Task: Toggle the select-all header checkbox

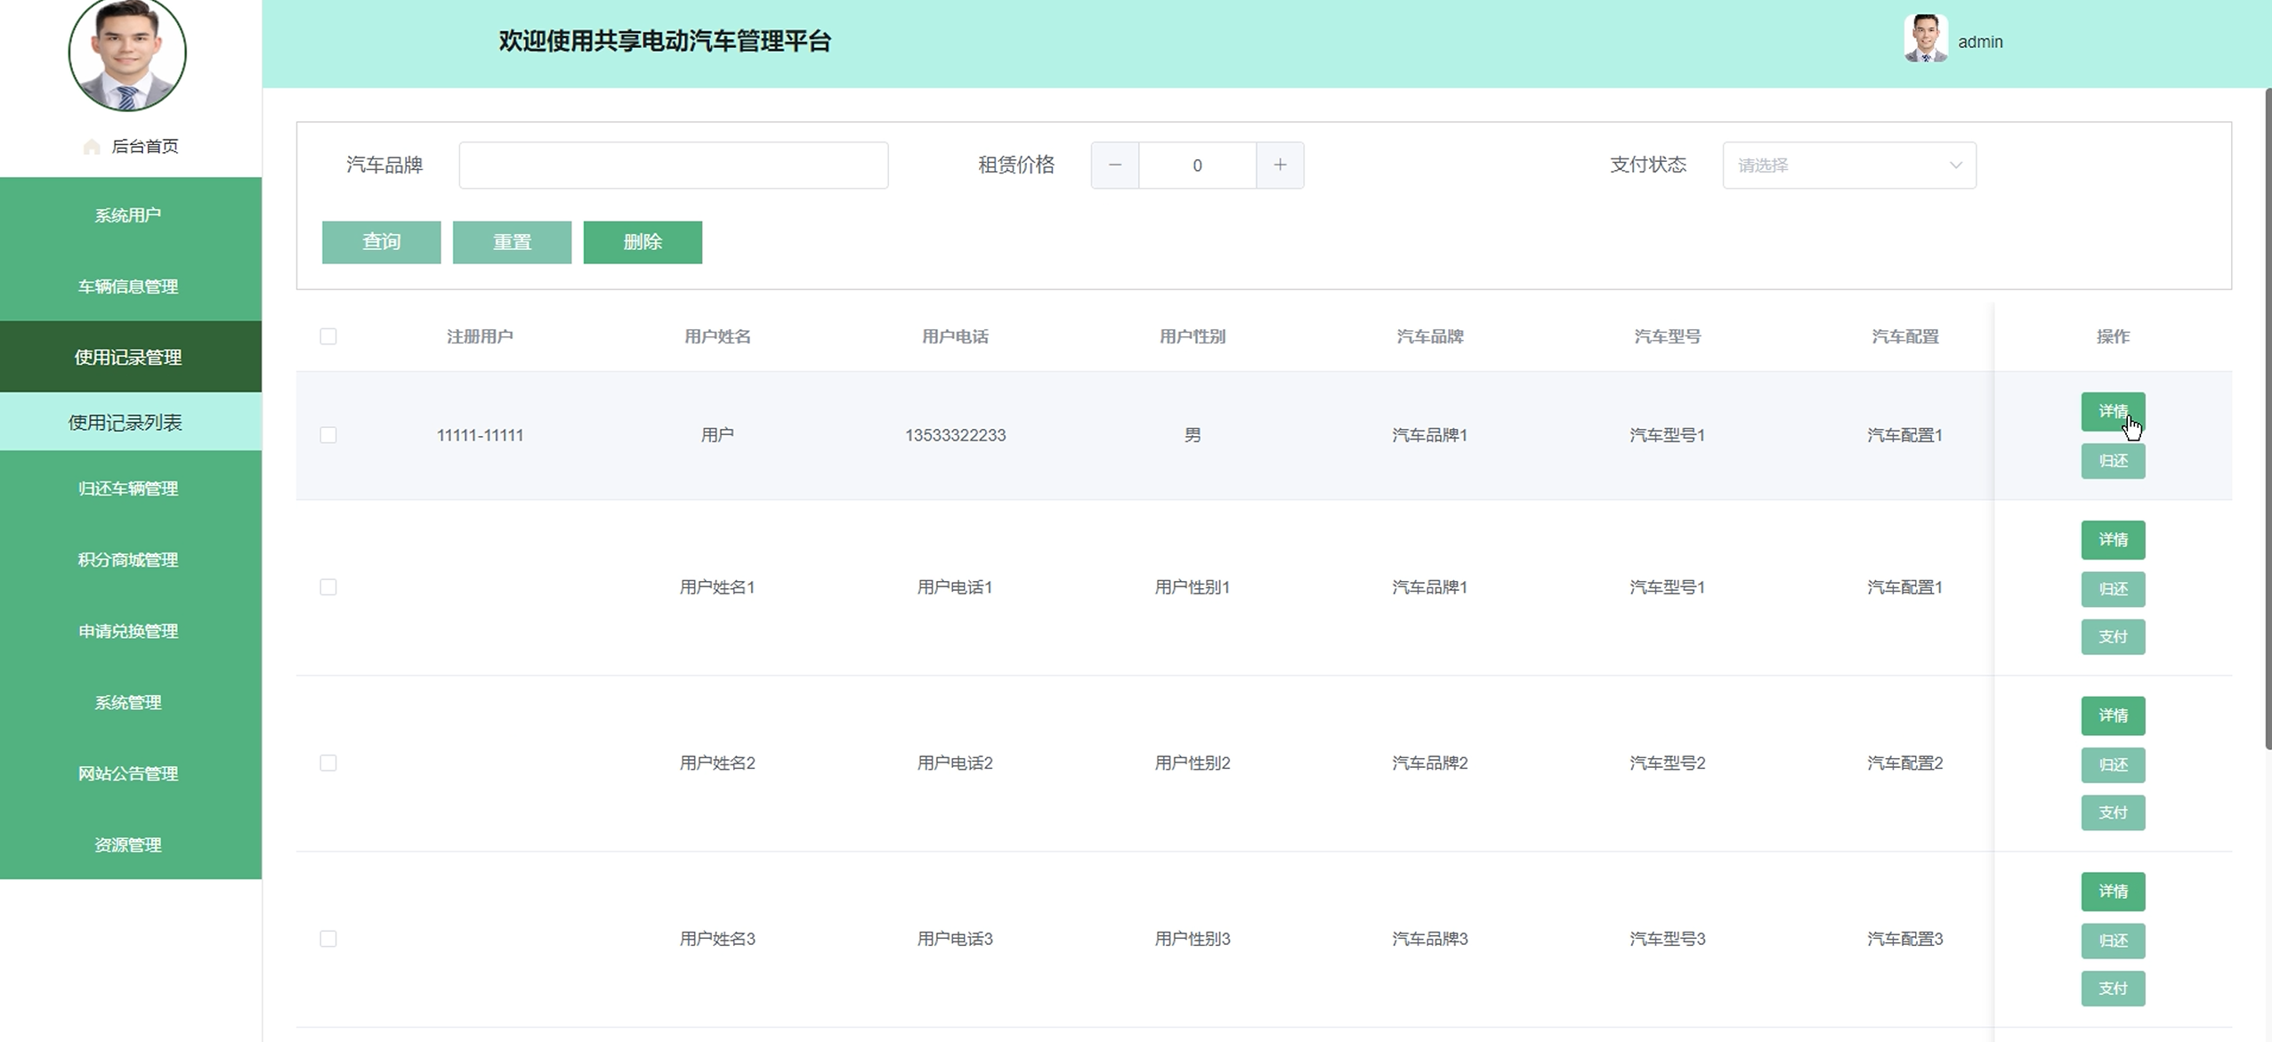Action: coord(328,336)
